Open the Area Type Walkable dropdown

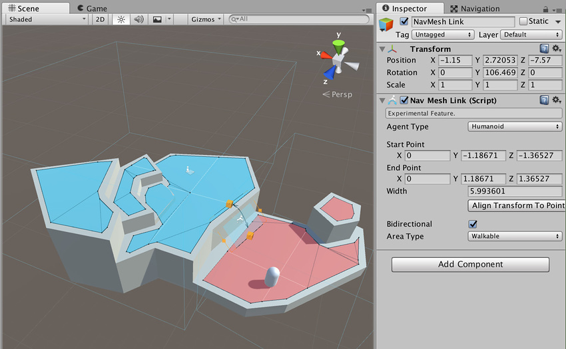click(x=515, y=236)
